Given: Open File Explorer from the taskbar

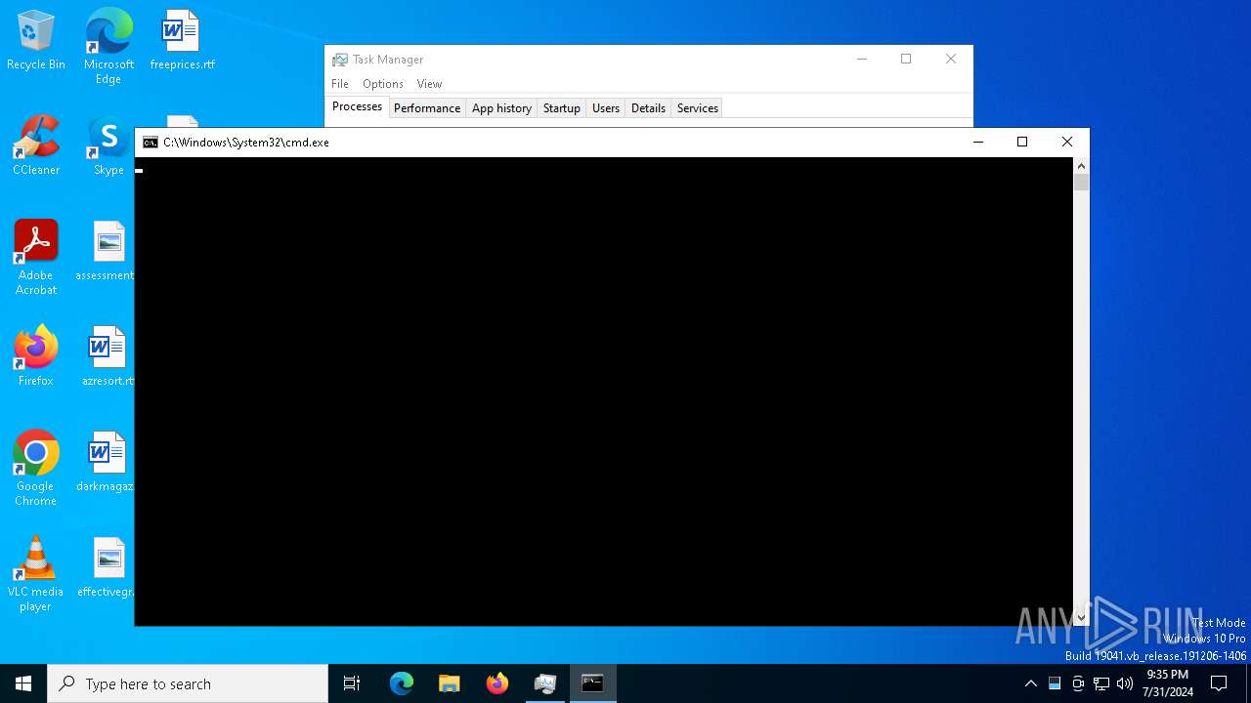Looking at the screenshot, I should click(450, 683).
